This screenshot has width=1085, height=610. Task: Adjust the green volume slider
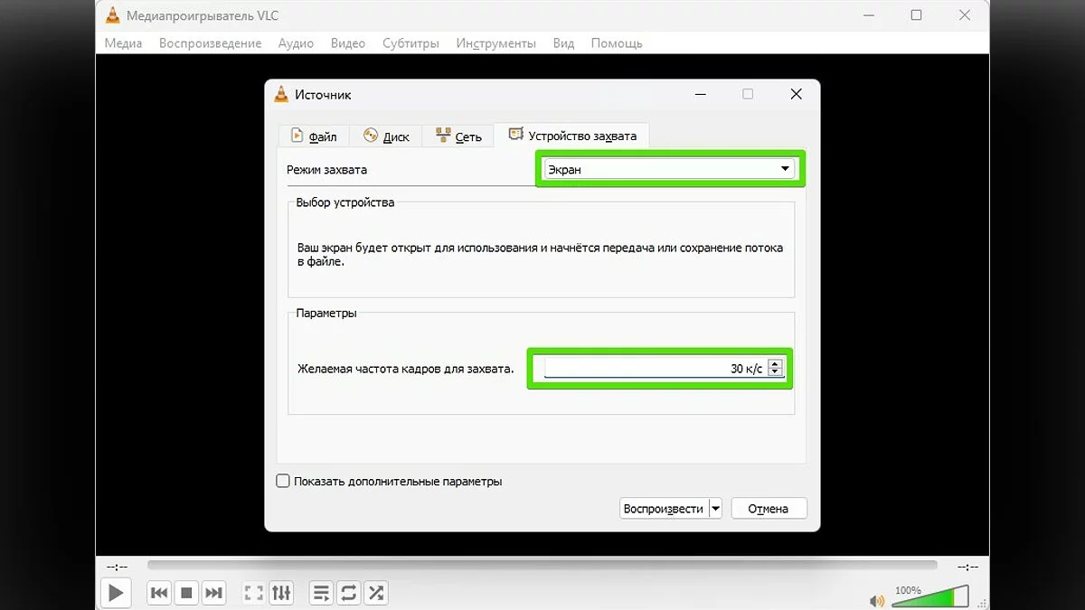click(929, 596)
